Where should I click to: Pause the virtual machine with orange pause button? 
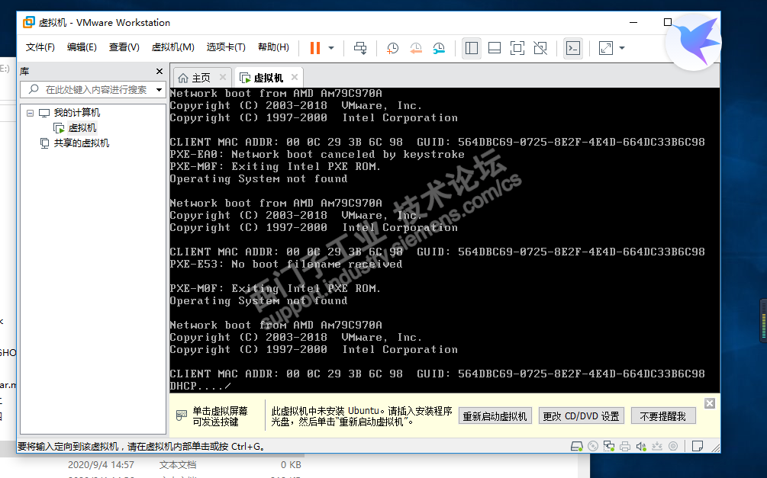[315, 48]
